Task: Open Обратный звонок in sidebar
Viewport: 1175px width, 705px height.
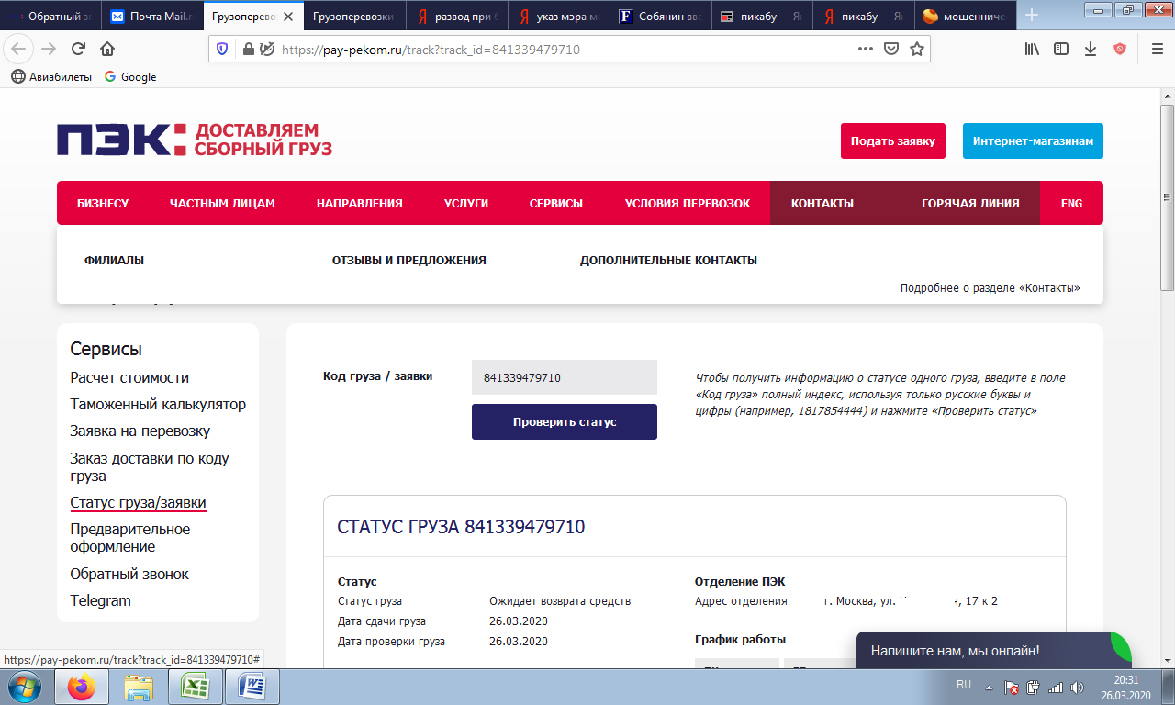Action: point(129,574)
